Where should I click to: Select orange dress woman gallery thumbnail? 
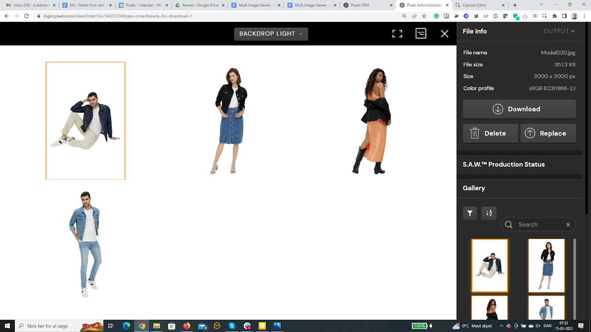coord(490,307)
